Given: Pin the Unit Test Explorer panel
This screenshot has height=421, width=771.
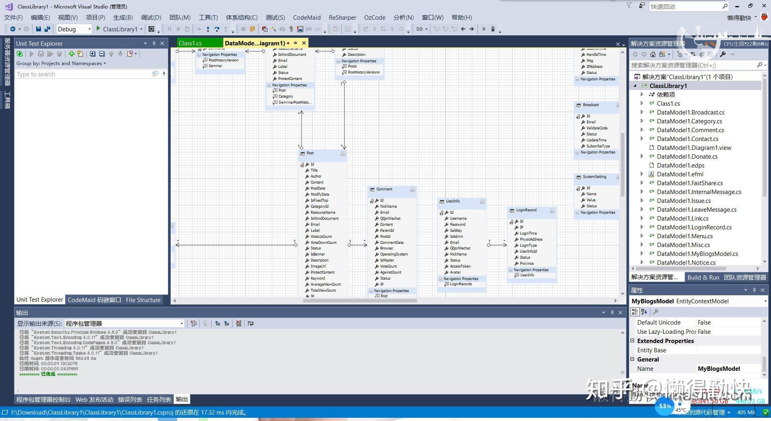Looking at the screenshot, I should pos(154,43).
